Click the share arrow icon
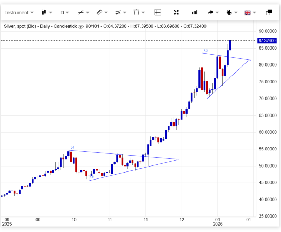 click(210, 12)
